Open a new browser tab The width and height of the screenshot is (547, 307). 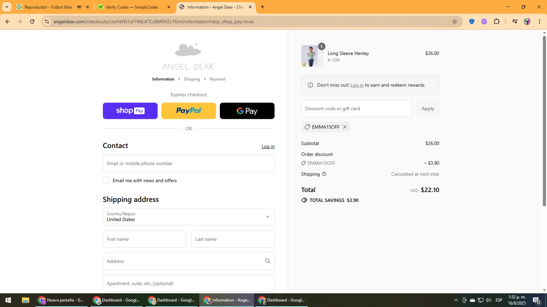click(262, 7)
